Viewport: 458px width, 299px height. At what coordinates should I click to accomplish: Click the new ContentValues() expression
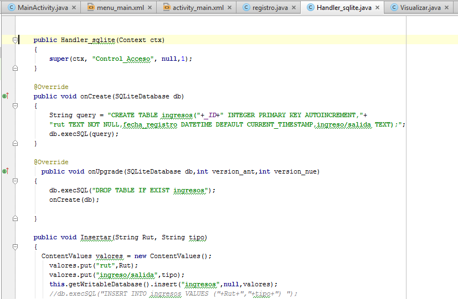pos(171,256)
